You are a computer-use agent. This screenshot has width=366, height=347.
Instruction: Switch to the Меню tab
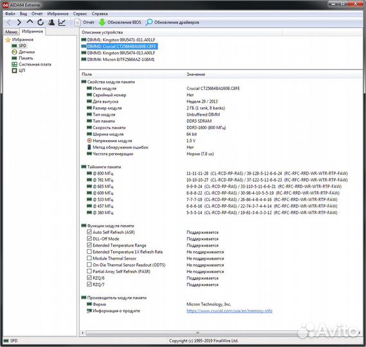tap(11, 32)
